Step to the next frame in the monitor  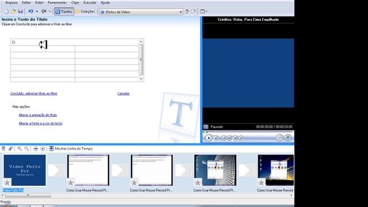[235, 138]
